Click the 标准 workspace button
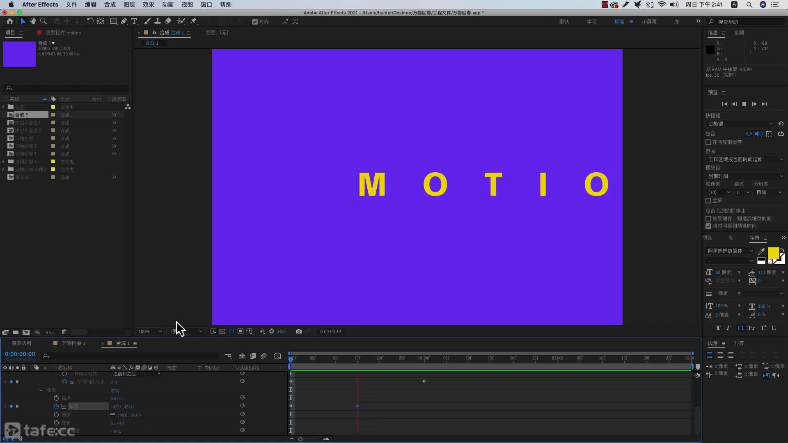The image size is (788, 443). coord(619,22)
